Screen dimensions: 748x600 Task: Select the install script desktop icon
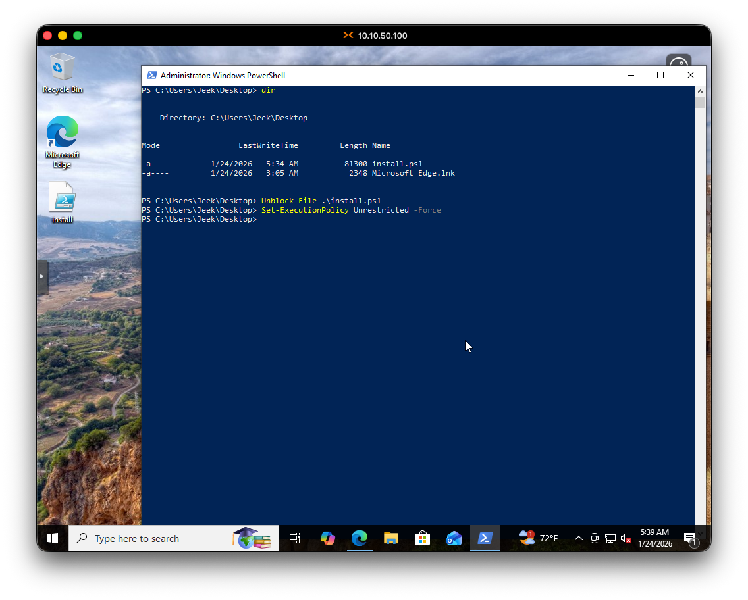pos(62,198)
